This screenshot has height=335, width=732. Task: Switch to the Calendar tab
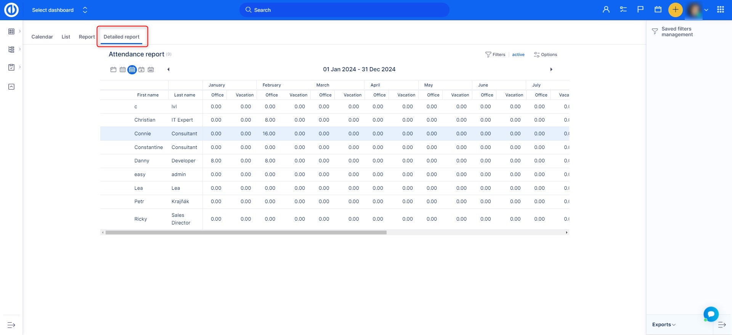42,37
